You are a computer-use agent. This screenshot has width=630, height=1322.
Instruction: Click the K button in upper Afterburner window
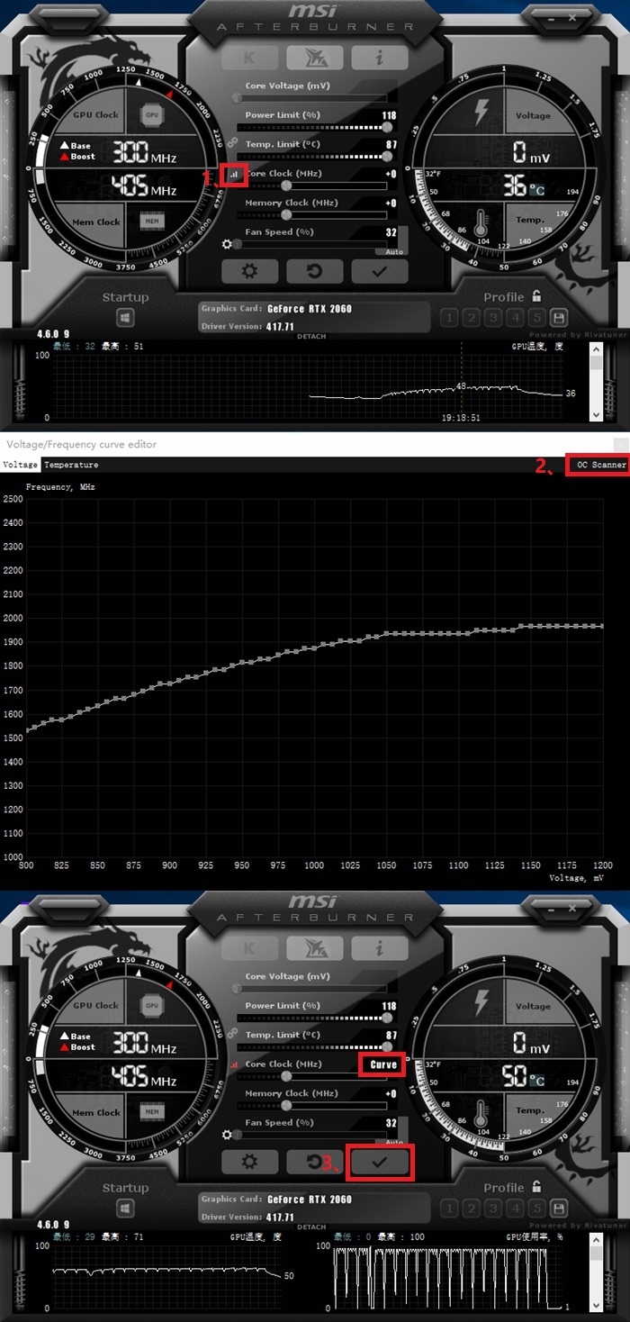[249, 57]
